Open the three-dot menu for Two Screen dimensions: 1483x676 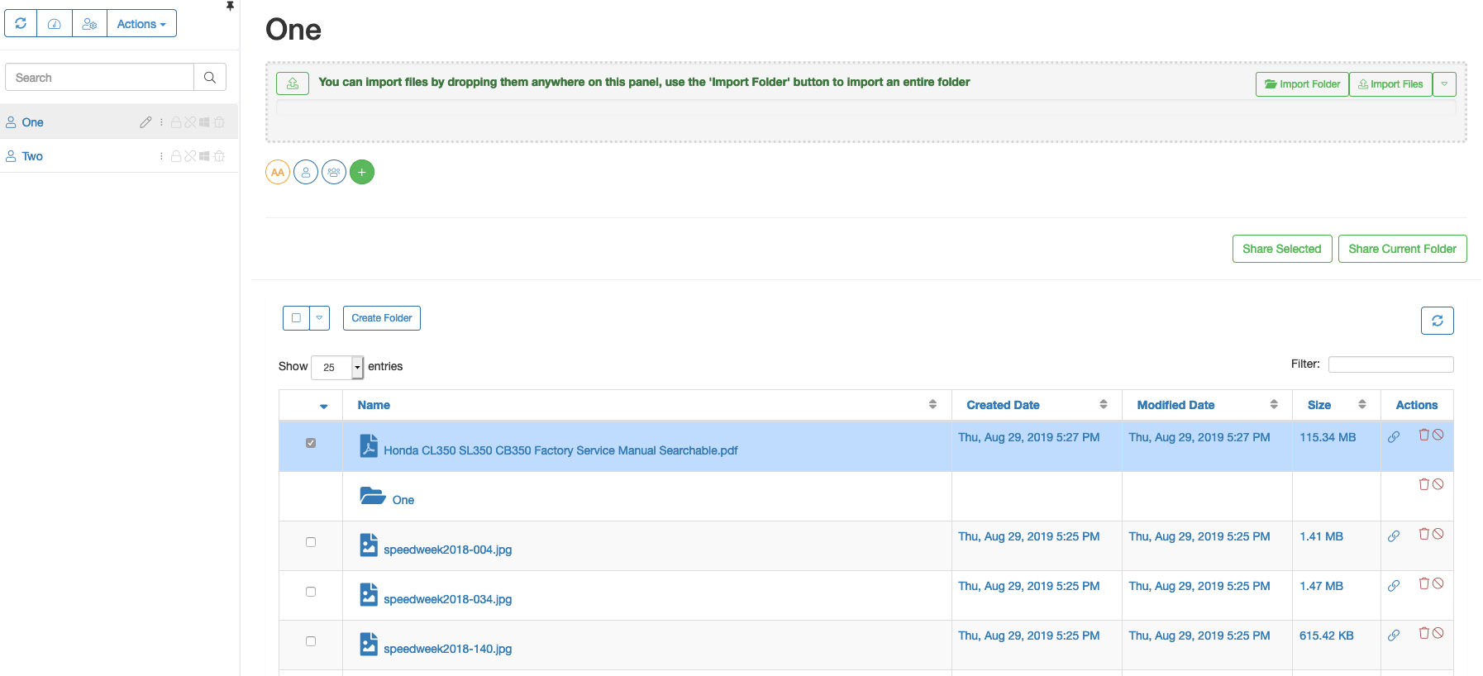161,156
